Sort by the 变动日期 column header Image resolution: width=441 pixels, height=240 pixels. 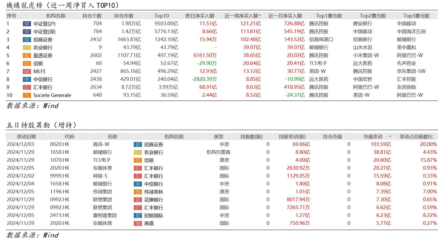point(27,136)
